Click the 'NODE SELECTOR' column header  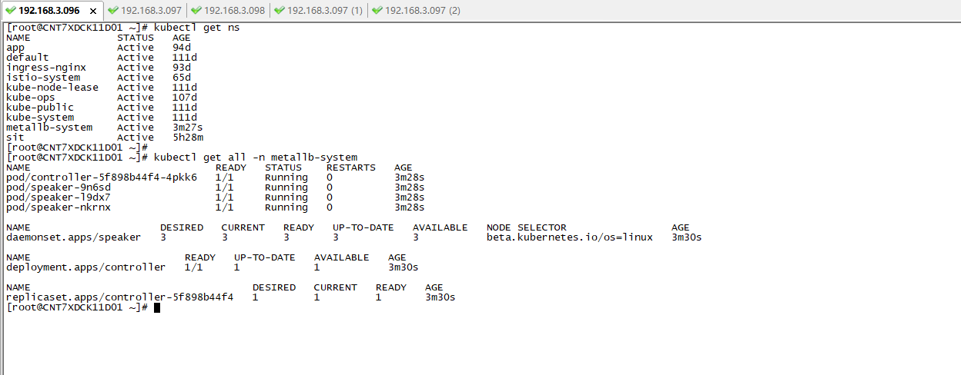click(x=527, y=227)
